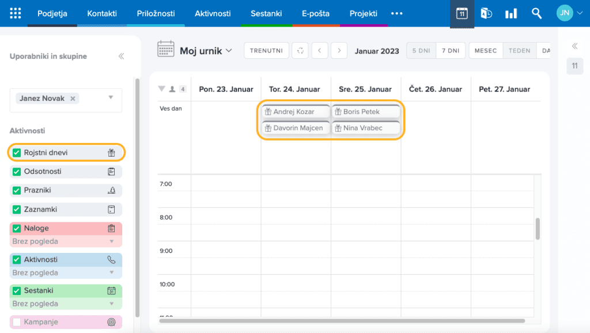Go to previous week arrow
590x333 pixels.
[x=320, y=51]
